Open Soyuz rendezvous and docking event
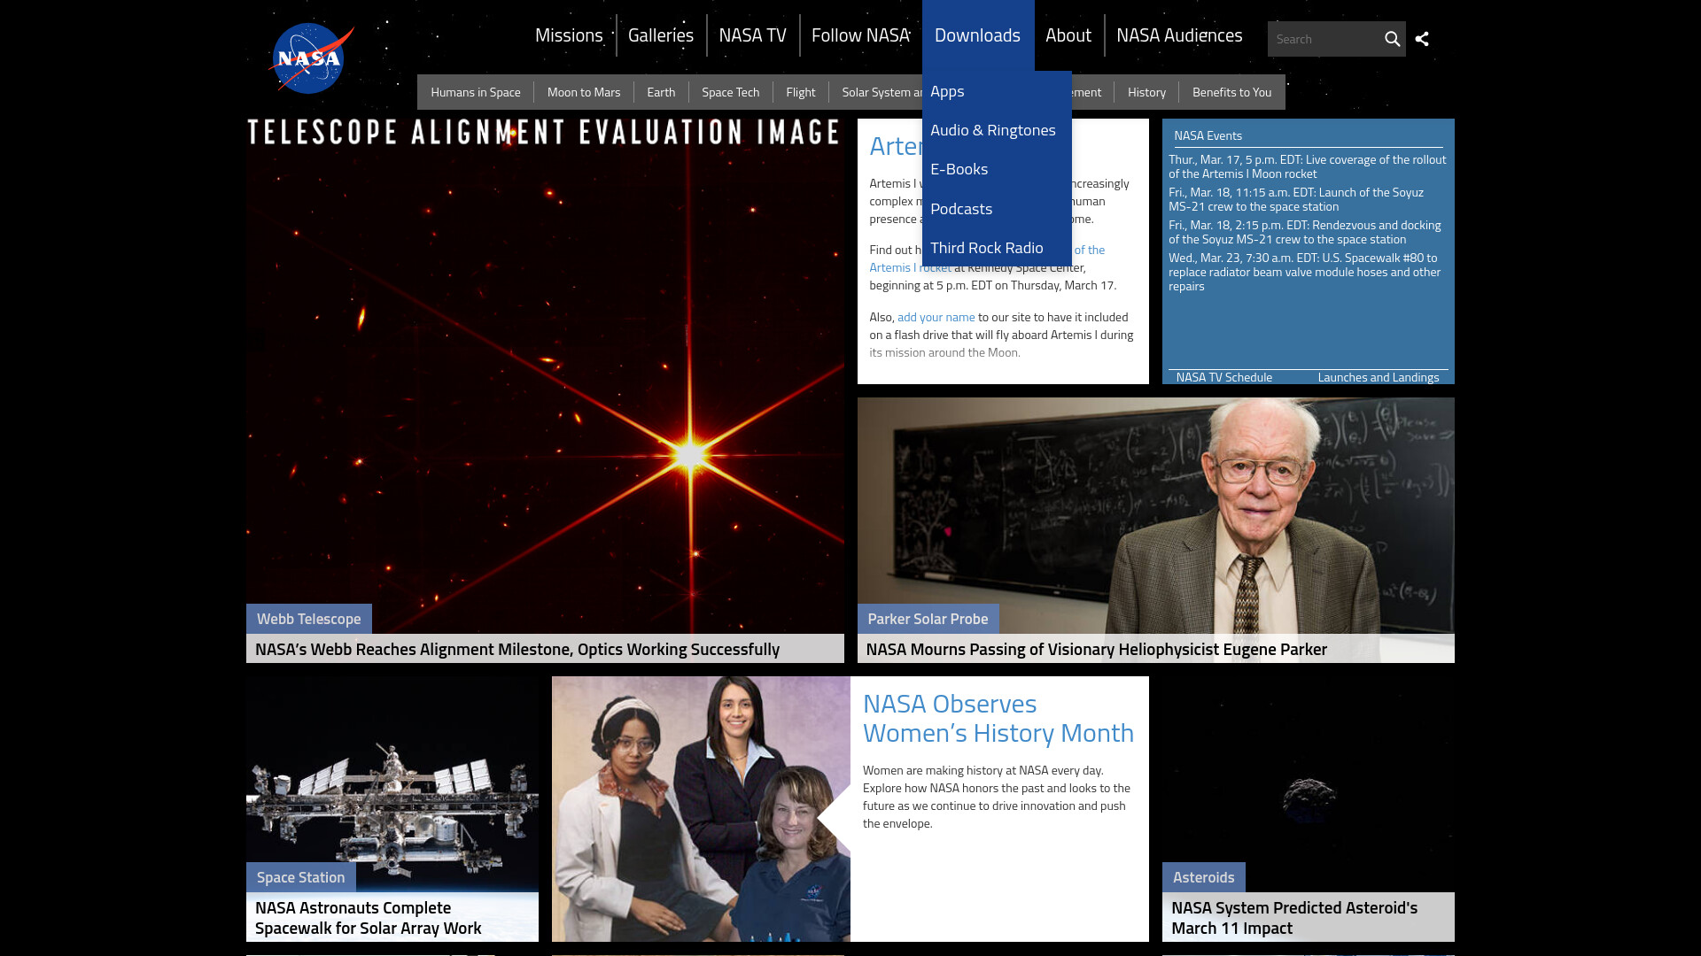 [x=1304, y=232]
